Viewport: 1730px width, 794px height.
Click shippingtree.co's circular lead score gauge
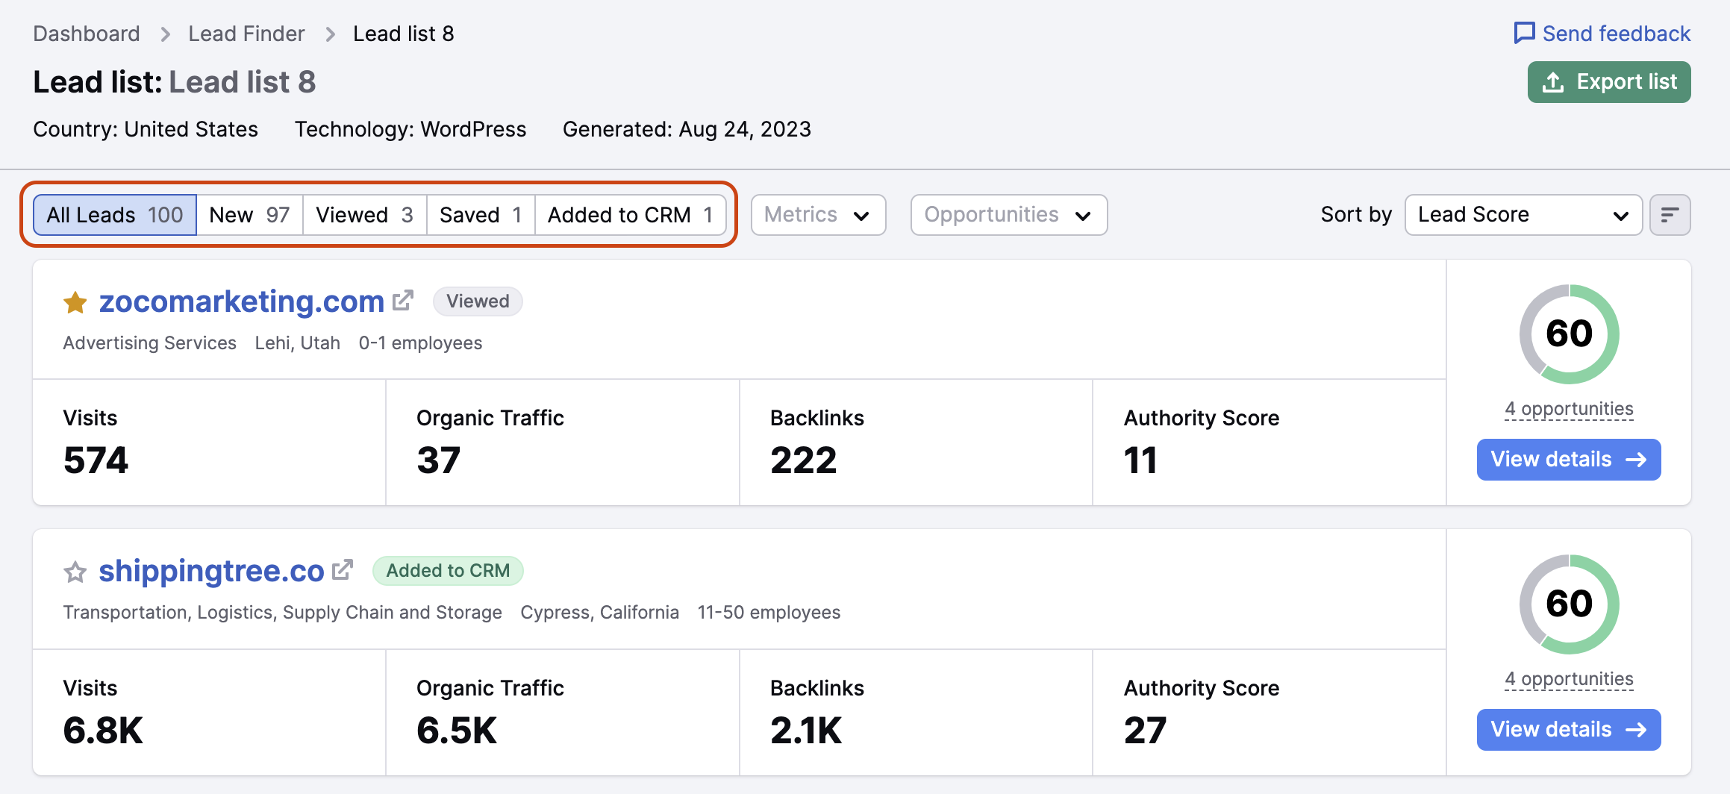point(1568,604)
